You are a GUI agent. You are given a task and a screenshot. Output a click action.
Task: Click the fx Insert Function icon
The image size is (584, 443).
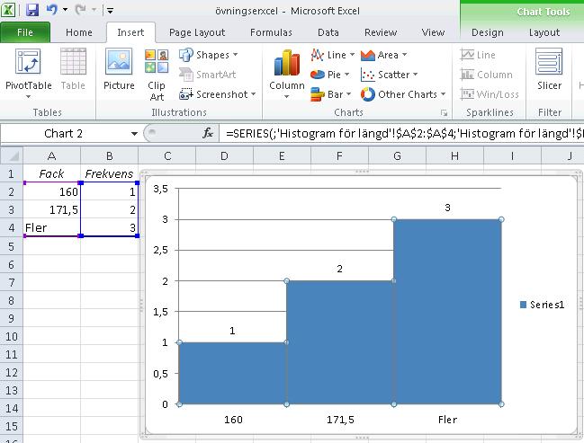208,133
